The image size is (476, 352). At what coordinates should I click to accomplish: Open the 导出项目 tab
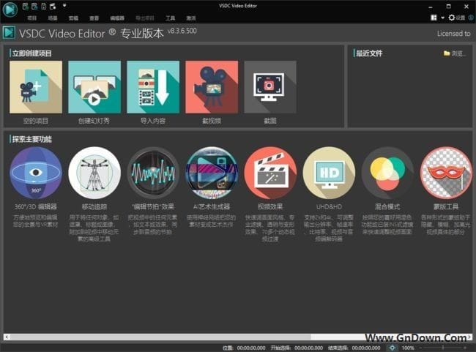[145, 18]
